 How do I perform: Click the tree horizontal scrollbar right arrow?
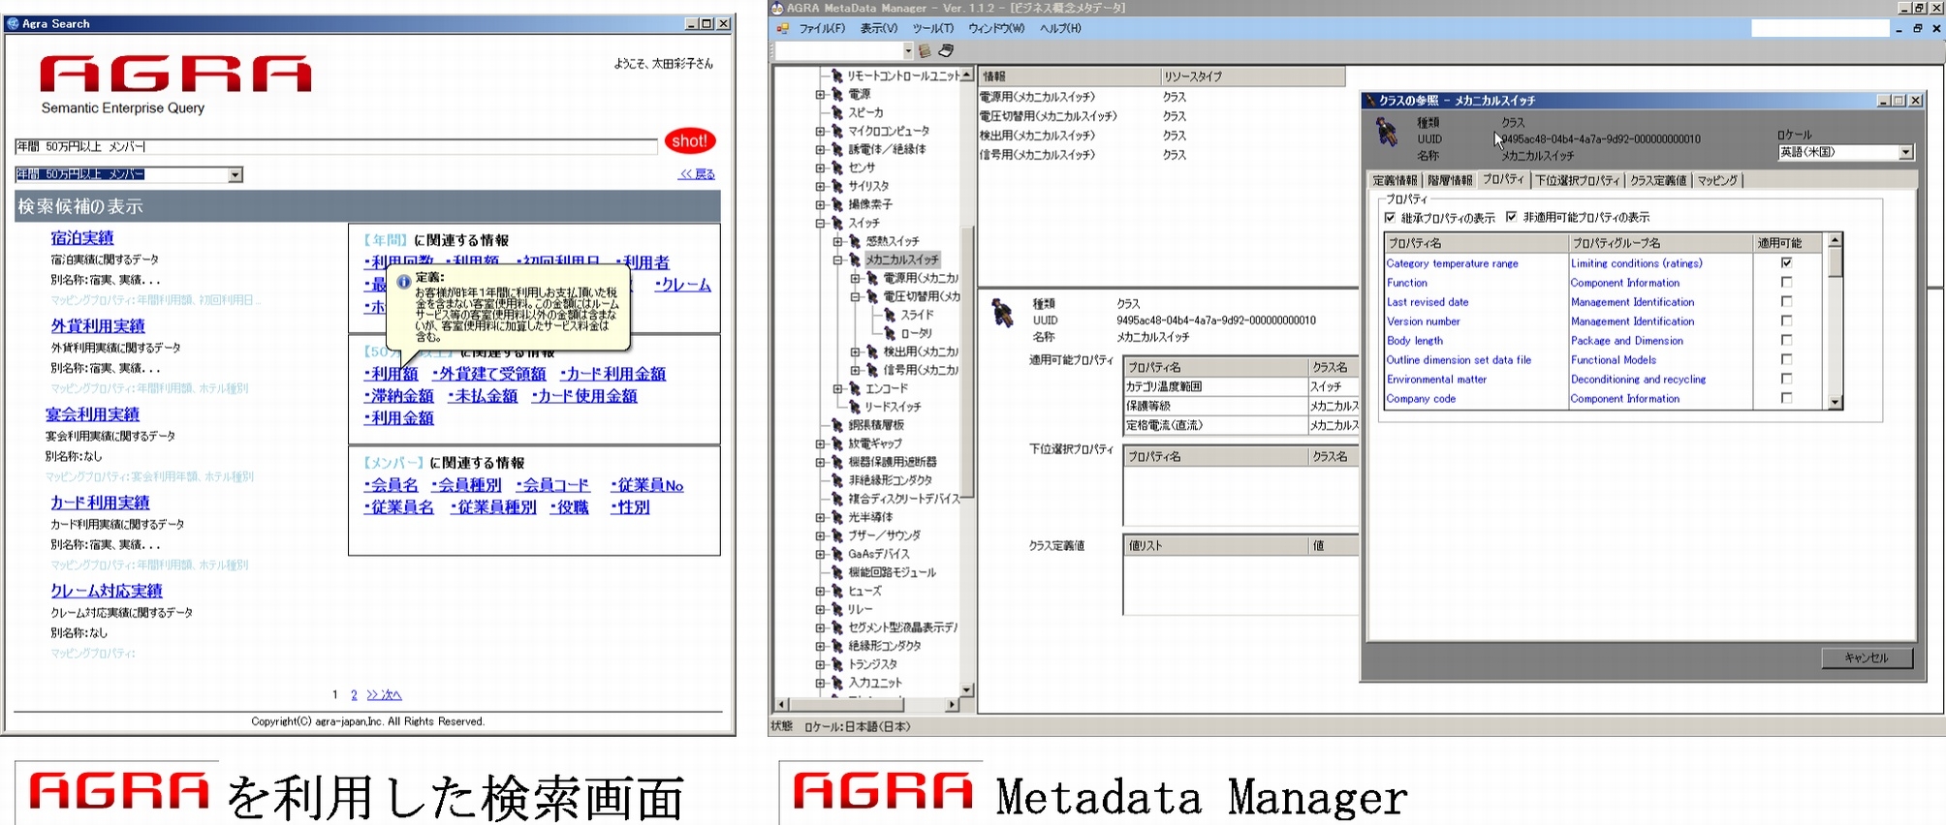(x=952, y=704)
